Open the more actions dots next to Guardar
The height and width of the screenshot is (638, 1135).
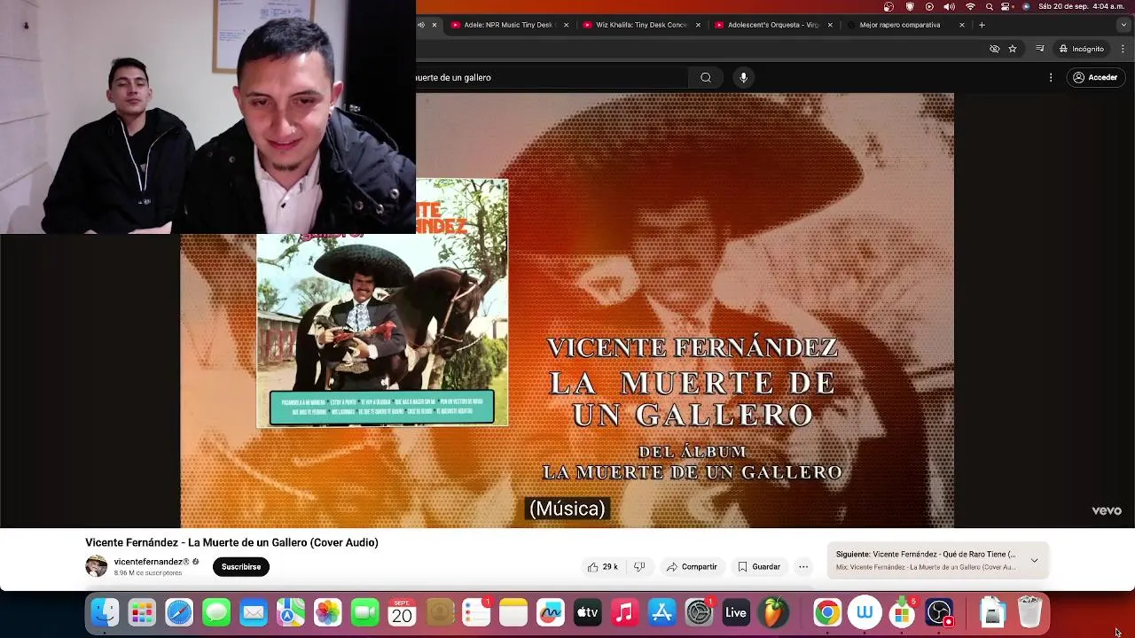click(803, 567)
